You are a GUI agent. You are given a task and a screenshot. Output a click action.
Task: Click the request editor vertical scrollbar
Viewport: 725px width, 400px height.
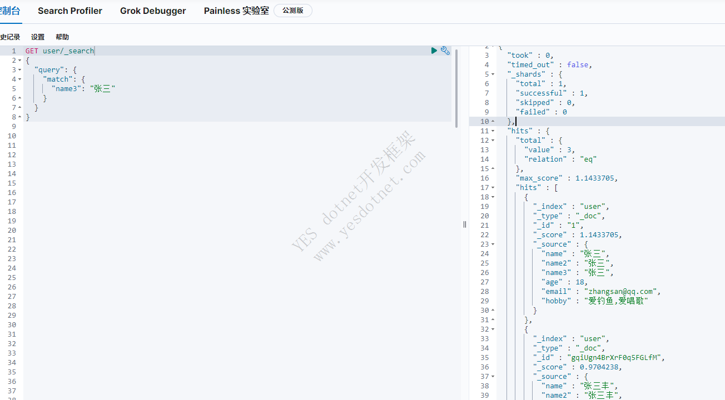click(456, 88)
